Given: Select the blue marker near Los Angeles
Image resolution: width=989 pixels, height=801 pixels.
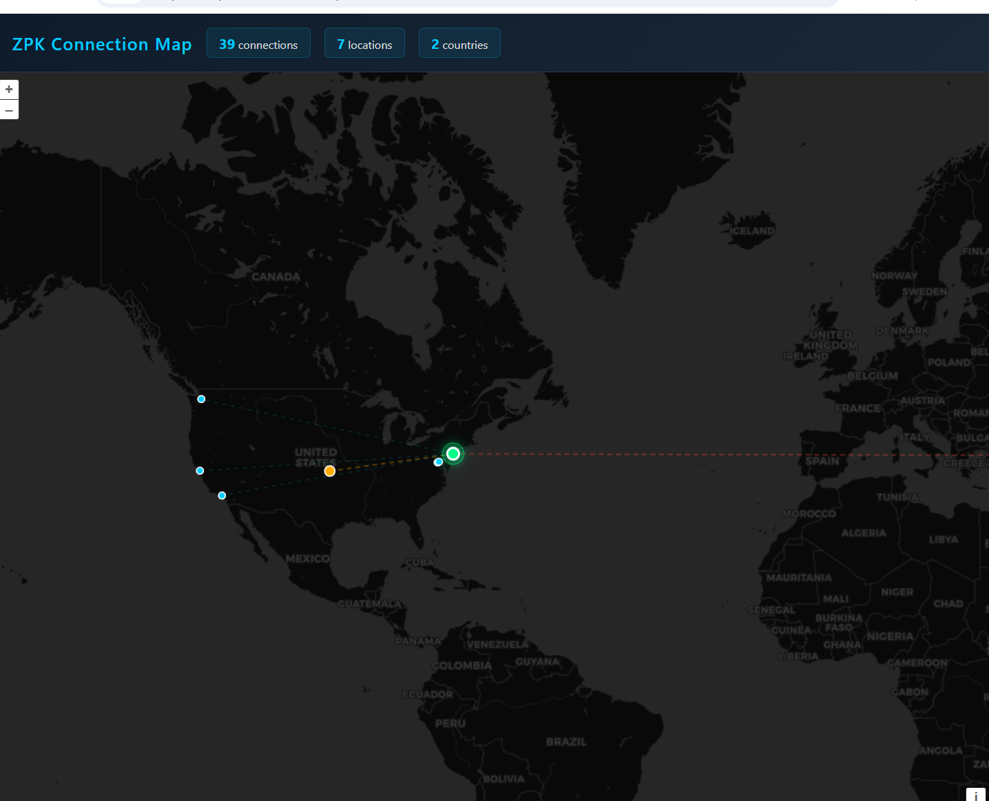Looking at the screenshot, I should 222,495.
